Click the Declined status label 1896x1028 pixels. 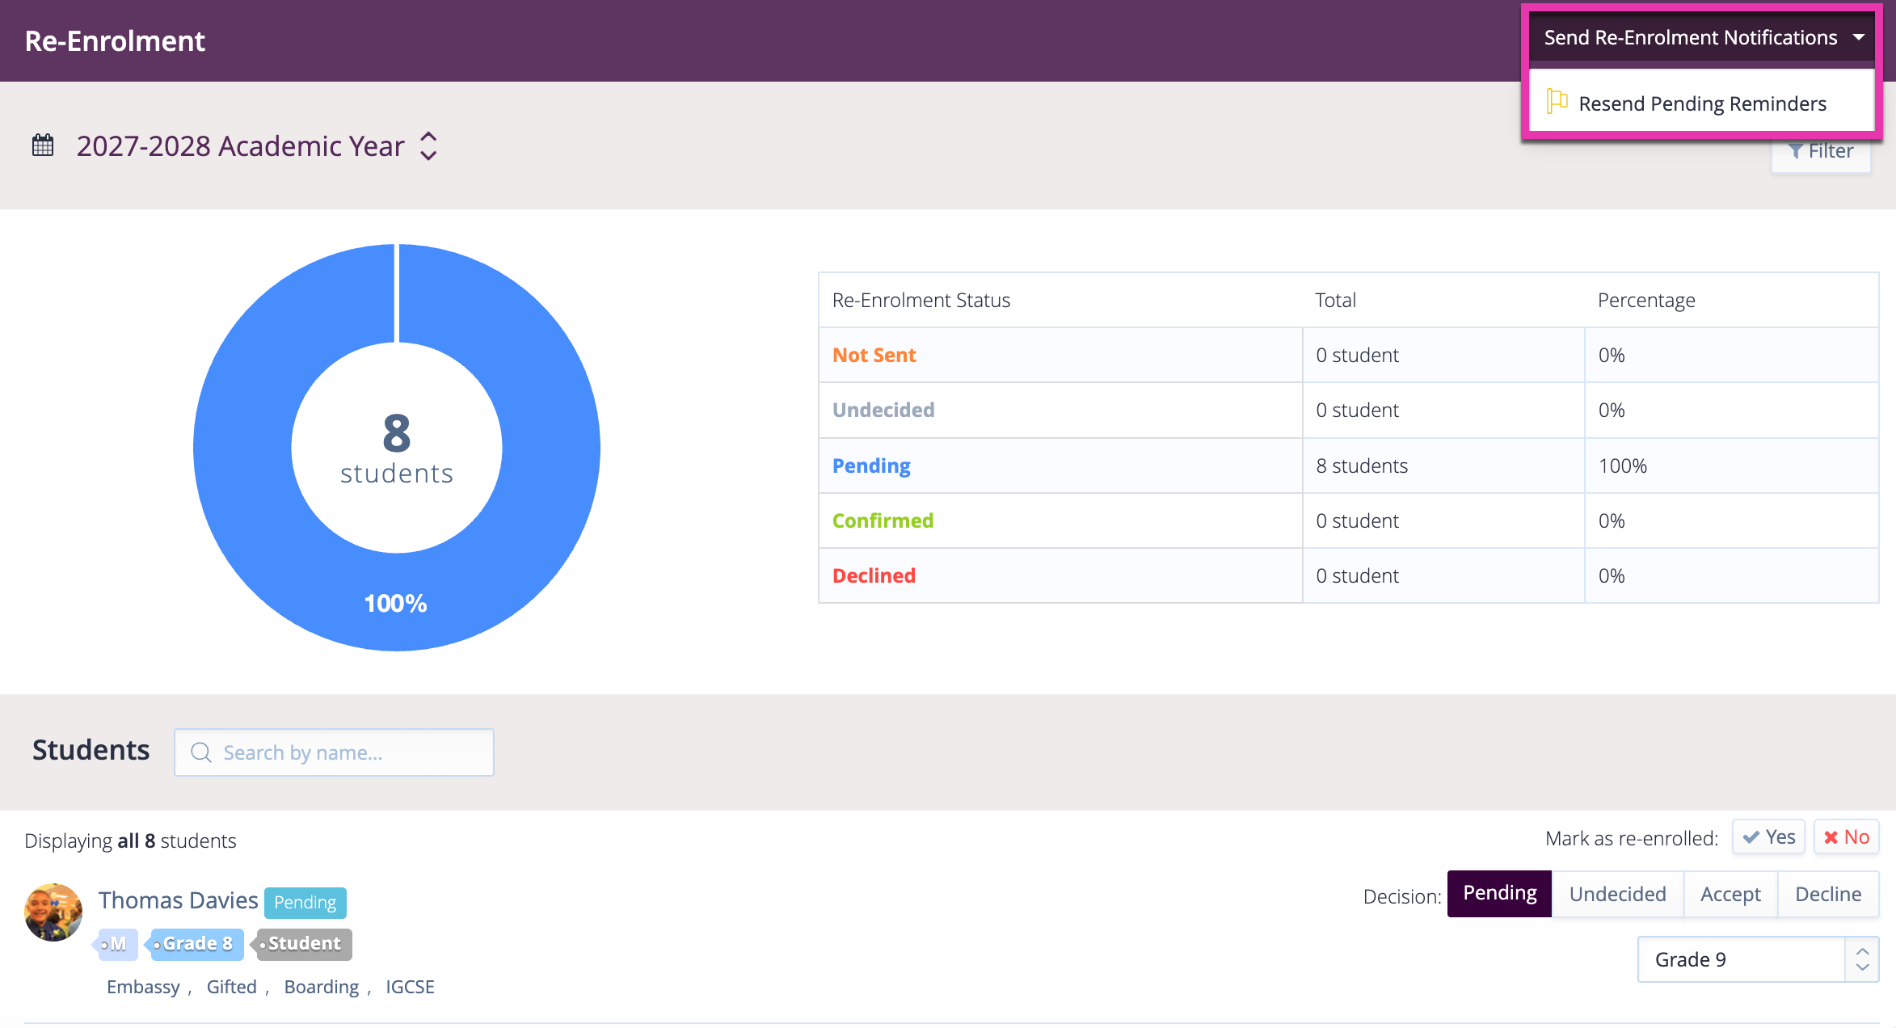point(874,575)
